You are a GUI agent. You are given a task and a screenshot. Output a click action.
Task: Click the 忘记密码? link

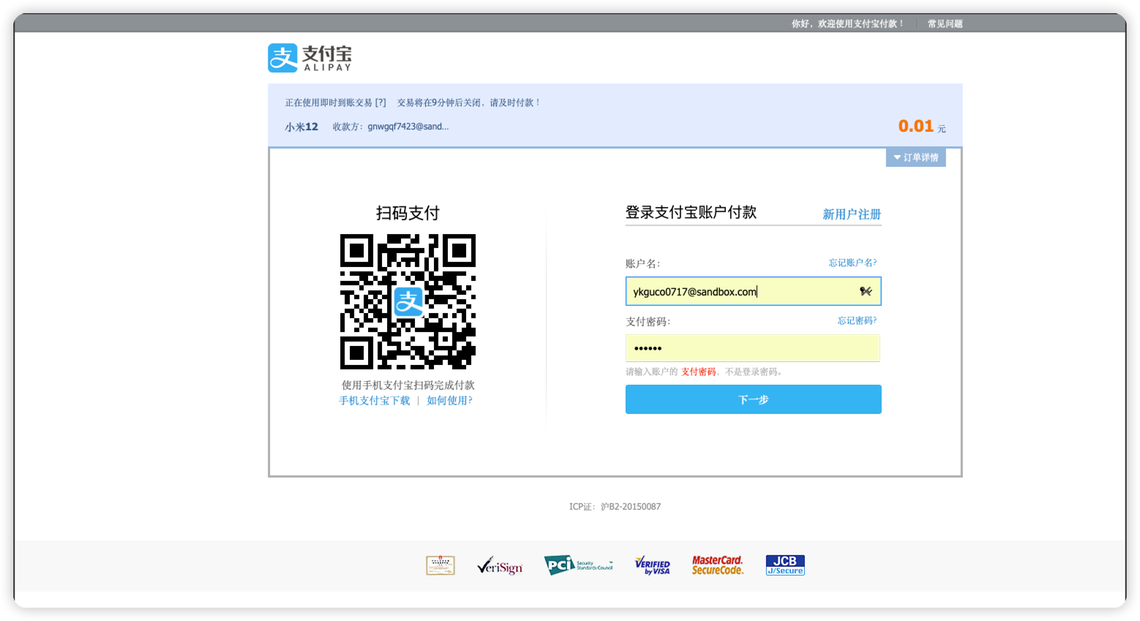tap(857, 320)
